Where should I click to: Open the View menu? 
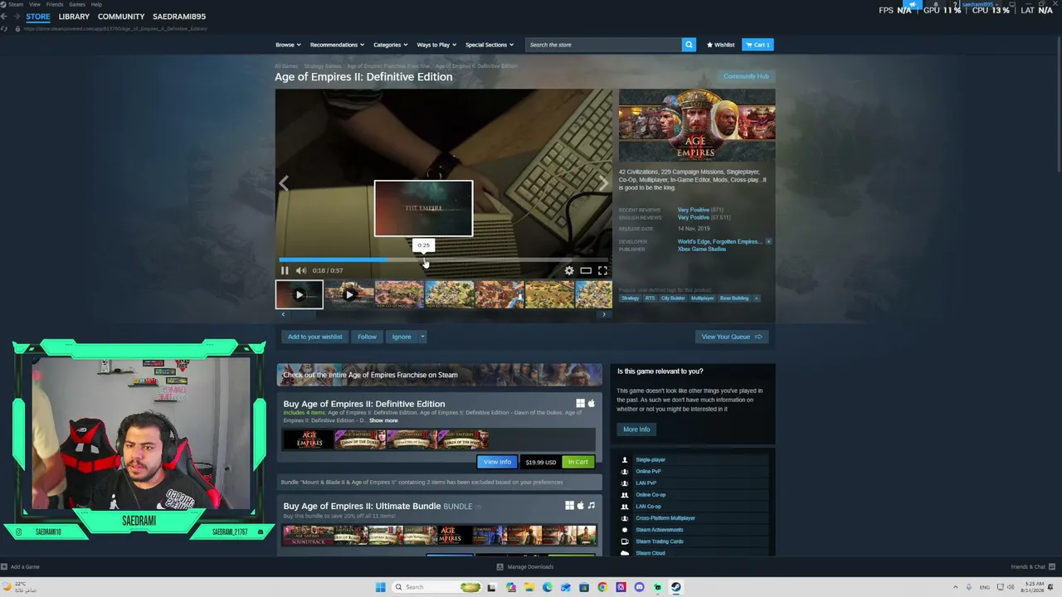(35, 4)
